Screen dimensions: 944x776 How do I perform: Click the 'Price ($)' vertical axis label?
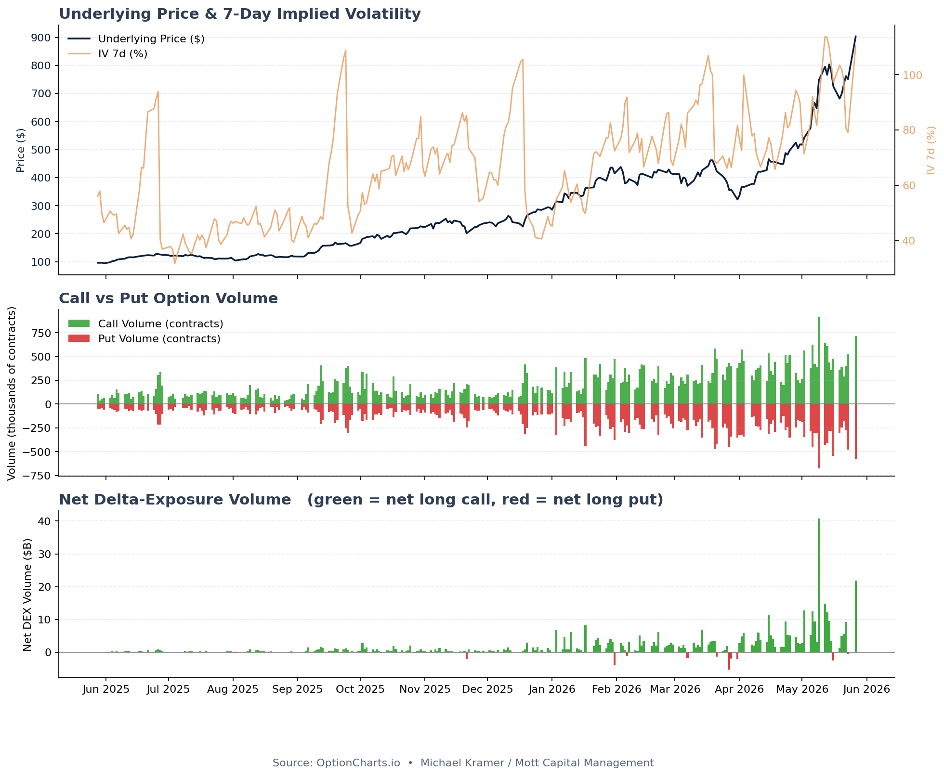point(20,150)
